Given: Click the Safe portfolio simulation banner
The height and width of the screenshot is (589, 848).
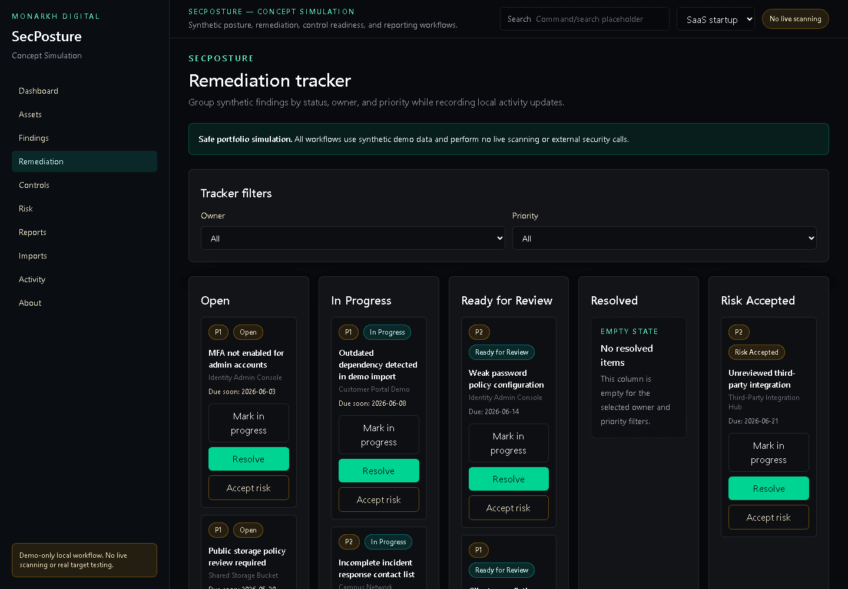Looking at the screenshot, I should point(509,139).
